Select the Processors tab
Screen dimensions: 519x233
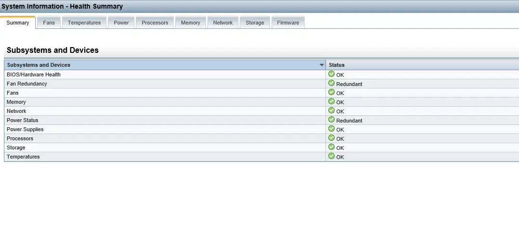click(x=155, y=23)
